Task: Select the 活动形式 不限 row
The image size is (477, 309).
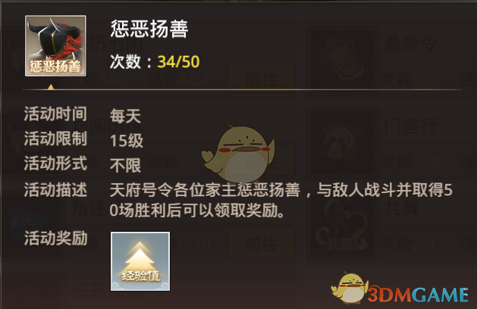Action: coord(83,164)
